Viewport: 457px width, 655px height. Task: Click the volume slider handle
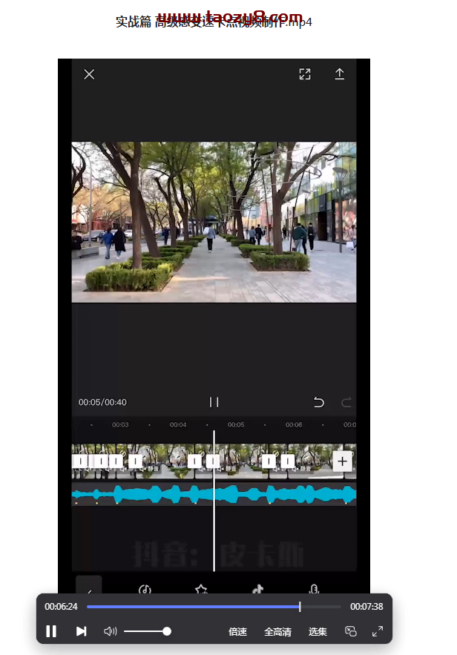pos(167,631)
